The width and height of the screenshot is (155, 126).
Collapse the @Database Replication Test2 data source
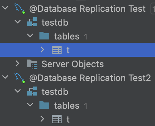5,77
